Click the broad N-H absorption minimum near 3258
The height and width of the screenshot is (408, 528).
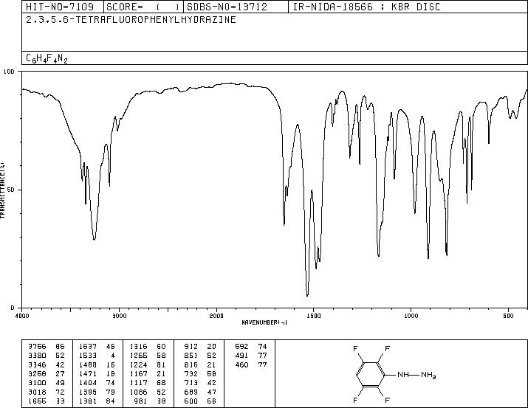[x=95, y=238]
